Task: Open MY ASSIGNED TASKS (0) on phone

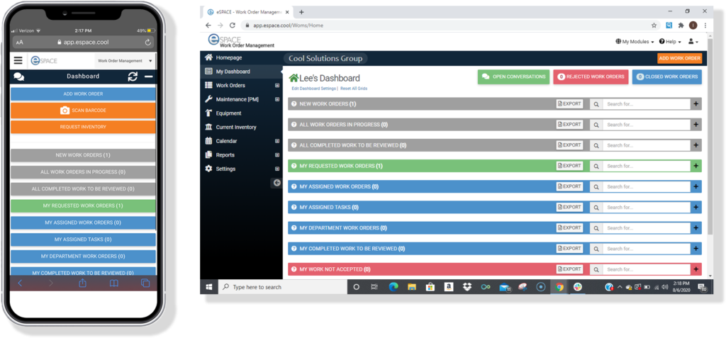Action: [83, 240]
